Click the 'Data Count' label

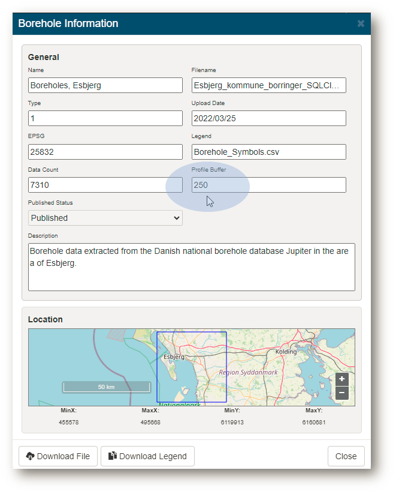coord(43,169)
